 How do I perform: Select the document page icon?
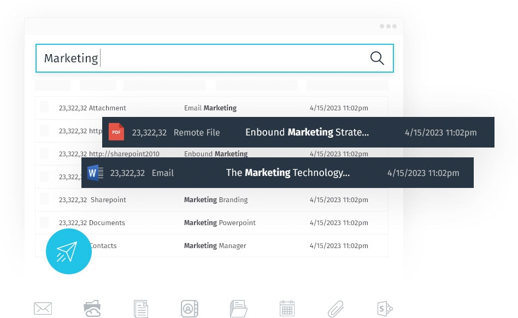point(141,309)
